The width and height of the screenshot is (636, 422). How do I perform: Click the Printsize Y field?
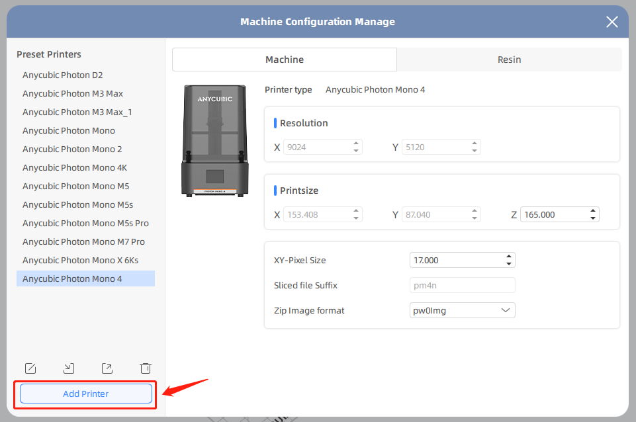pyautogui.click(x=441, y=214)
